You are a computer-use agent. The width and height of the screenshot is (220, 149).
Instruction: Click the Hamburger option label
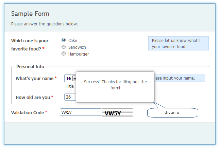coord(79,54)
